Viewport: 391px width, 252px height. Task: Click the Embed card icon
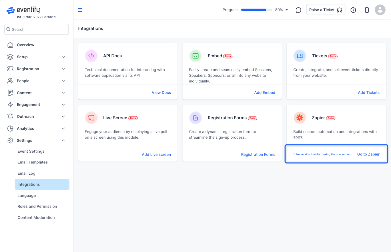[195, 56]
